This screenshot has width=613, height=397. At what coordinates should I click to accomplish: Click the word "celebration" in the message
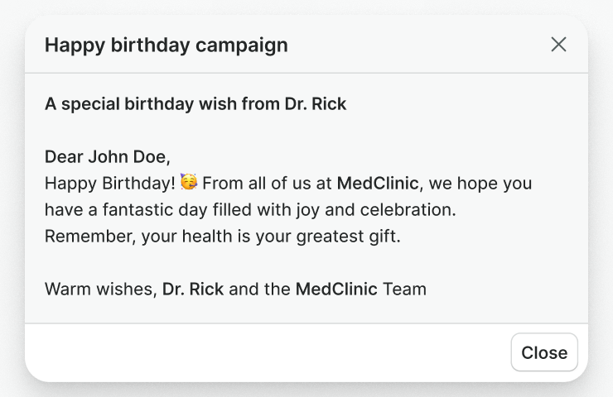(412, 209)
